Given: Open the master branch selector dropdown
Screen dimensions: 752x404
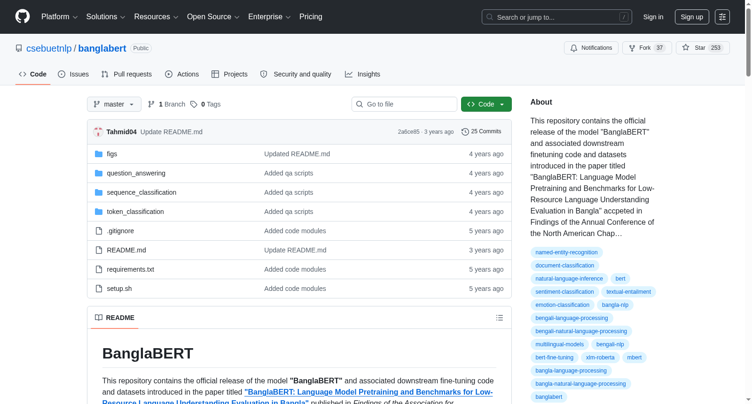Looking at the screenshot, I should pyautogui.click(x=114, y=104).
